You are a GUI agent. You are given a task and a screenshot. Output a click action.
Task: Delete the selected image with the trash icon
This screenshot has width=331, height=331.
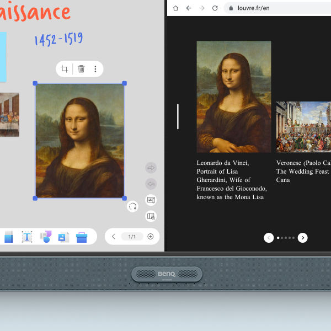tap(81, 69)
